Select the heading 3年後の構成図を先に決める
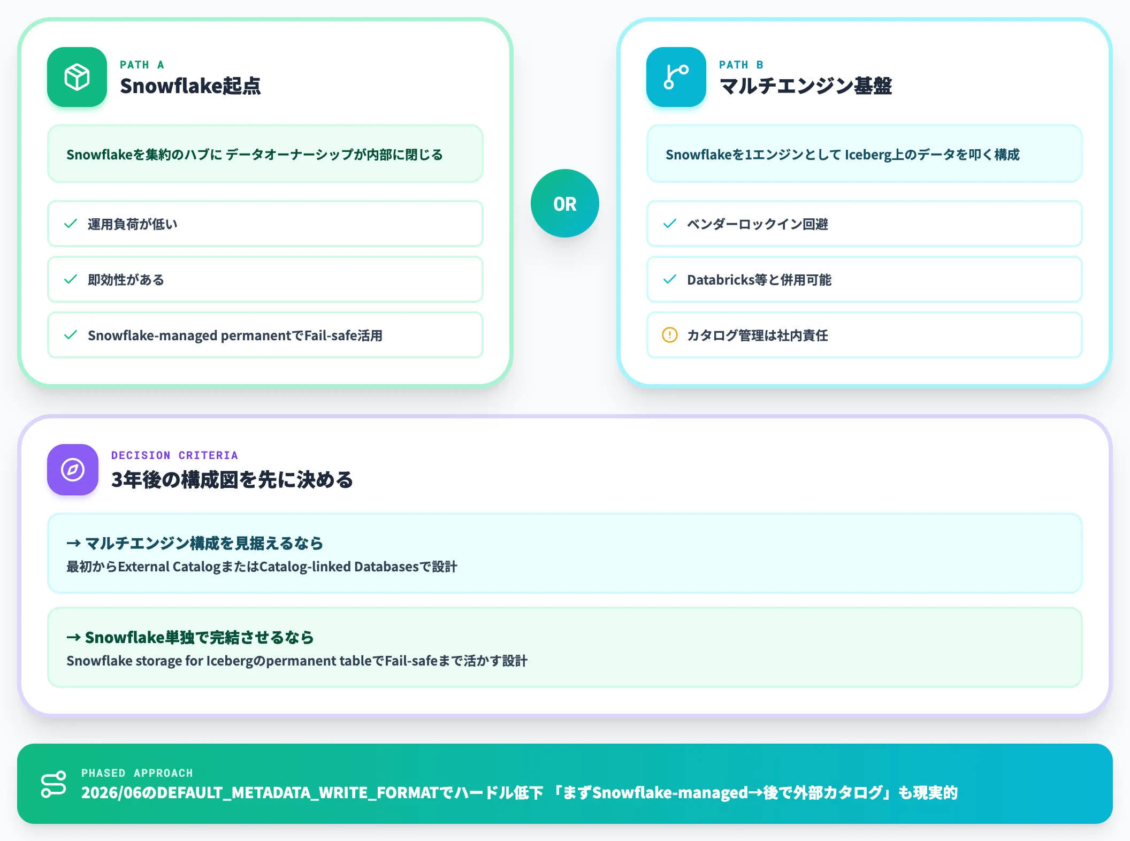Screen dimensions: 1130x841 click(232, 479)
